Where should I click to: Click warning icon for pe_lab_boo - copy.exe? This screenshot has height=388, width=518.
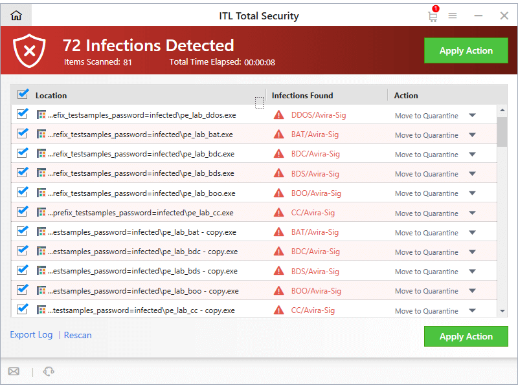(x=279, y=290)
